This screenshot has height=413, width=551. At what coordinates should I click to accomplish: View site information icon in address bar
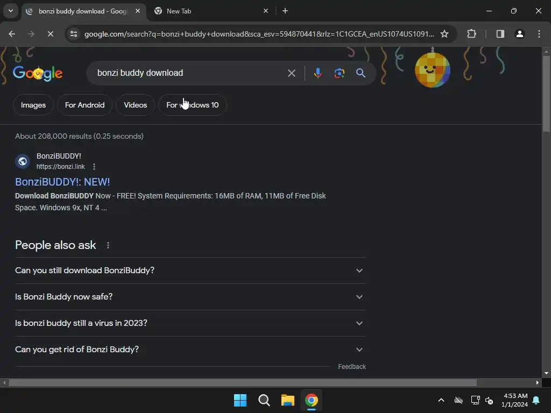(74, 34)
